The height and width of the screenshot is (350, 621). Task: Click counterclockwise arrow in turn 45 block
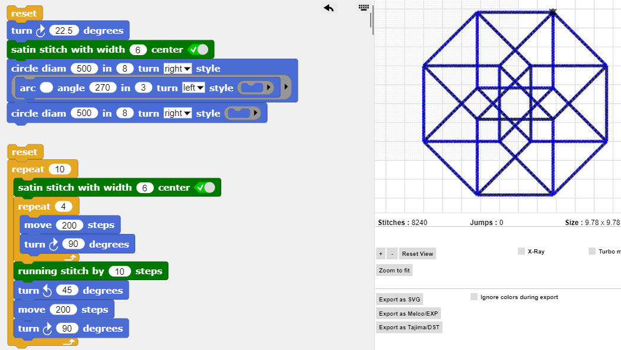click(x=47, y=291)
